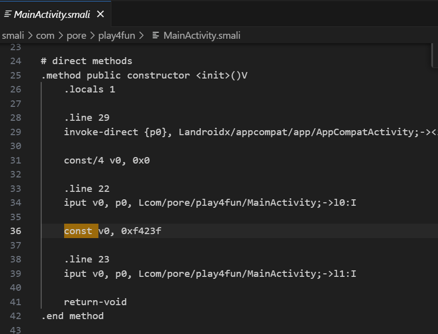The image size is (438, 334).
Task: Open the pore breadcrumb folder
Action: point(76,35)
